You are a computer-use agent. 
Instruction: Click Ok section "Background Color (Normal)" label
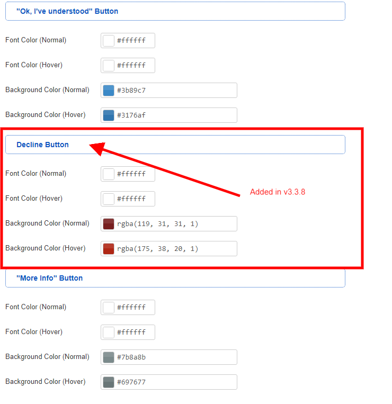(48, 90)
